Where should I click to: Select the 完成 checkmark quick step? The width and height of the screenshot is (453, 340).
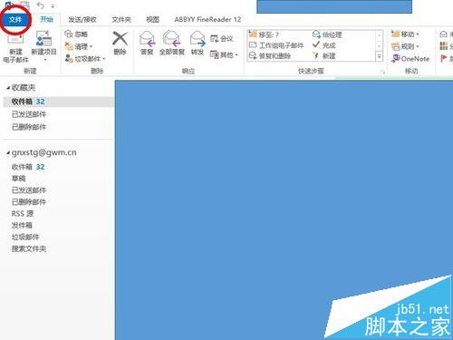point(324,45)
